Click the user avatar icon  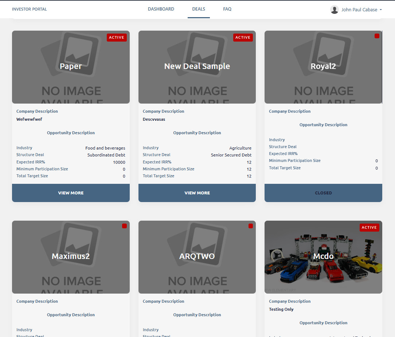(x=334, y=9)
